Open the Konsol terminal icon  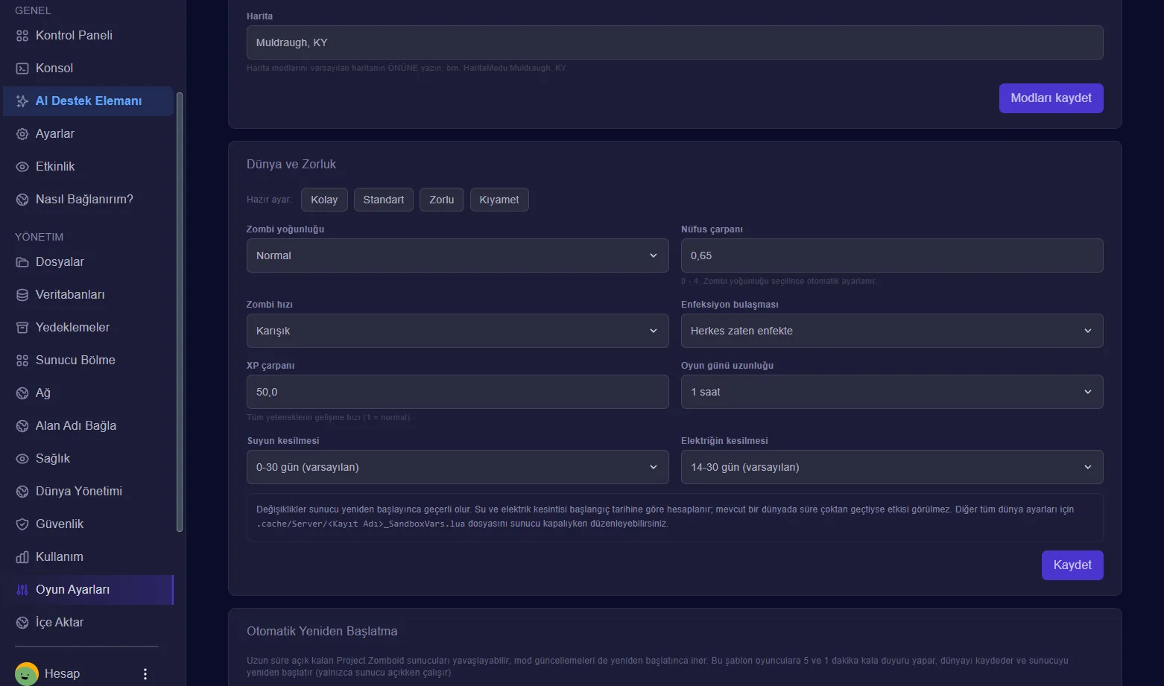pos(22,69)
